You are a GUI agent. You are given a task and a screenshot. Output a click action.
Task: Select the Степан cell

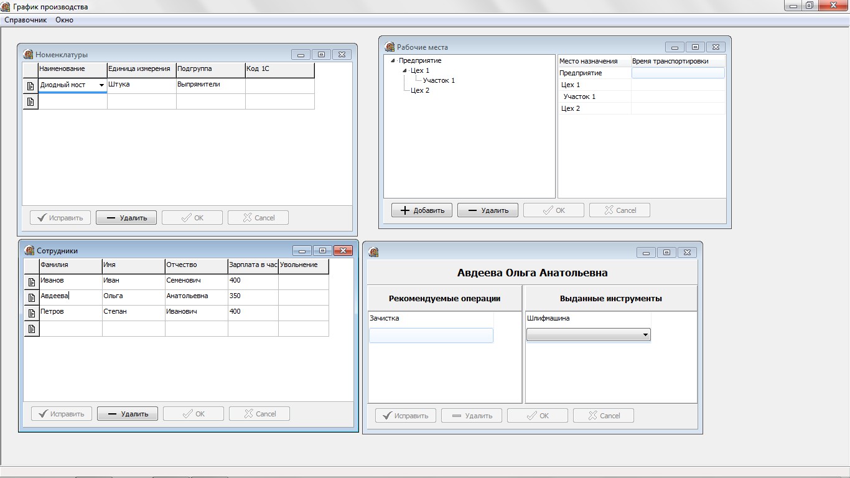tap(134, 313)
